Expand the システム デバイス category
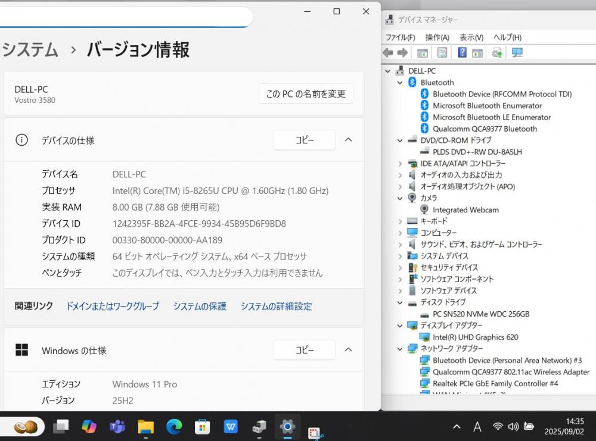The image size is (596, 441). pos(400,256)
